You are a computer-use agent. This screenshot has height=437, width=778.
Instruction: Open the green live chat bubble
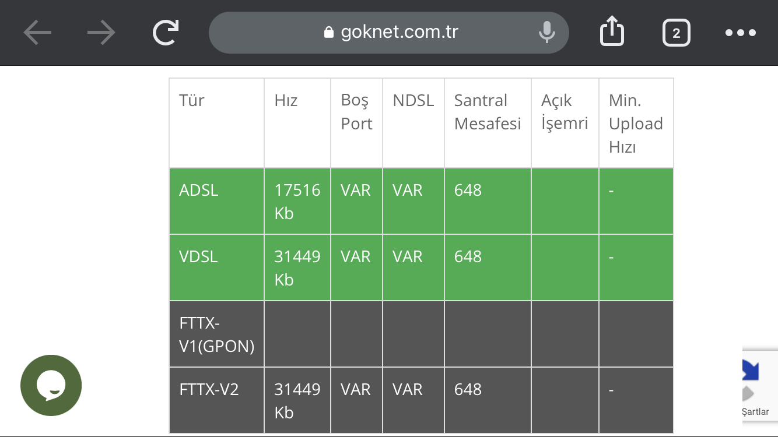[x=51, y=385]
